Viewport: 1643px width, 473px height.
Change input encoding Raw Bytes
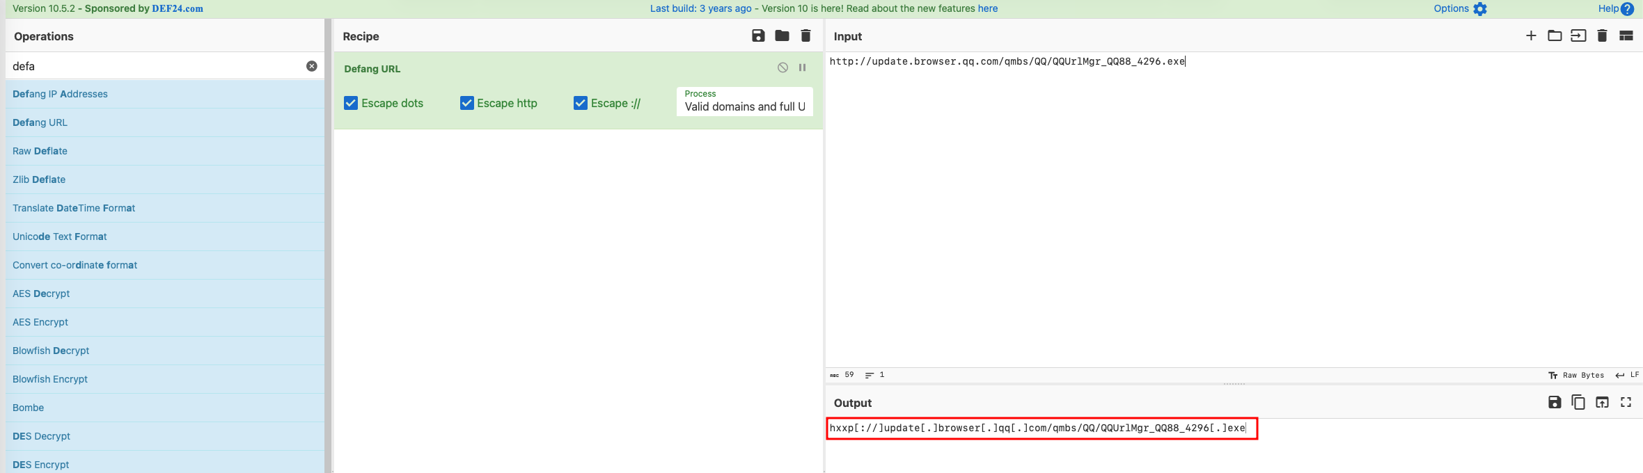tap(1576, 375)
